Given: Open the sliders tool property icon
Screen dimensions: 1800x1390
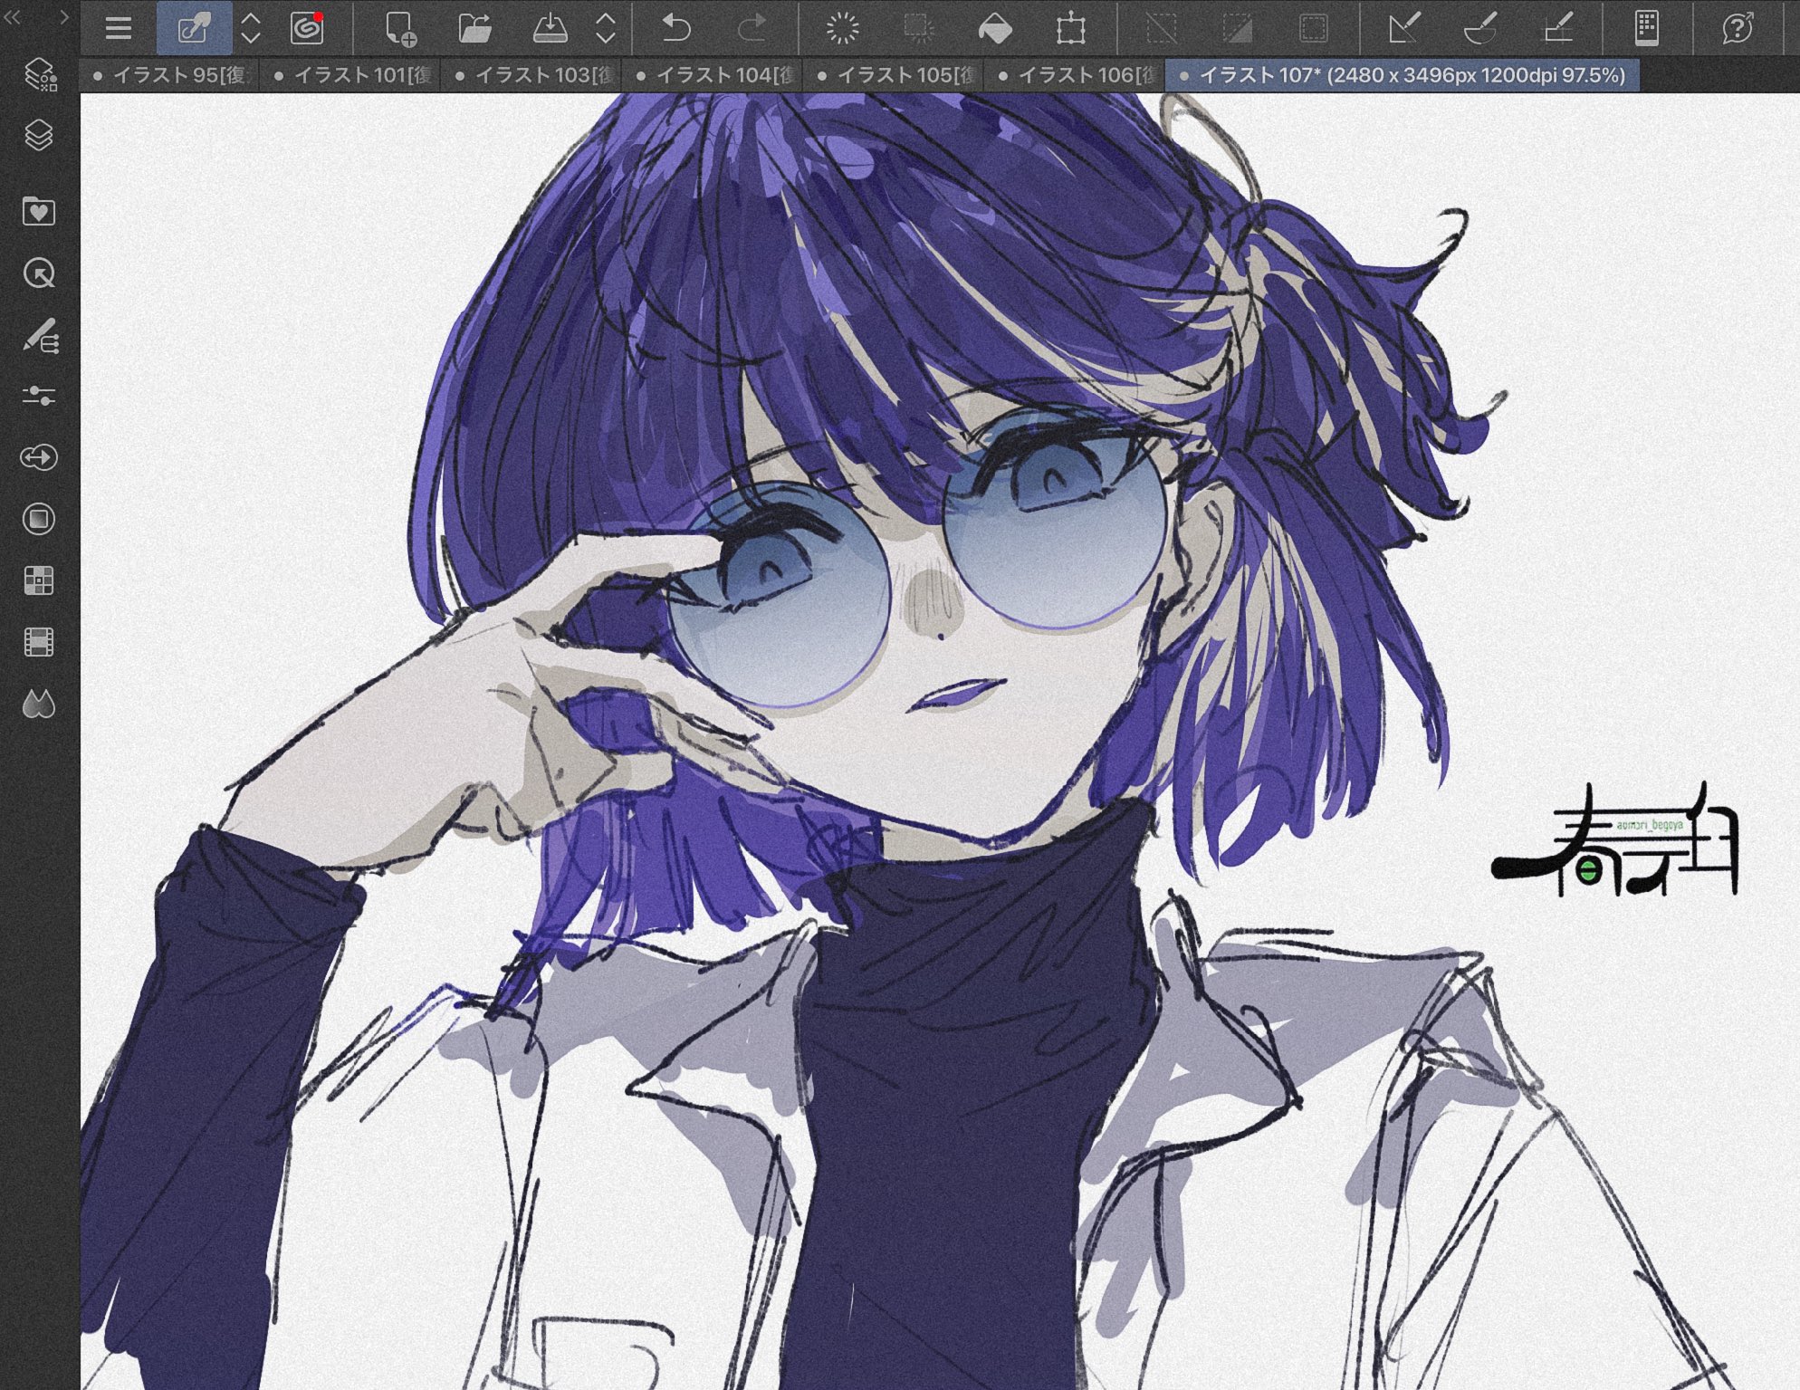Looking at the screenshot, I should click(x=39, y=396).
